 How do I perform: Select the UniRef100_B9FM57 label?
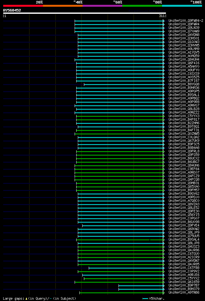(184, 190)
